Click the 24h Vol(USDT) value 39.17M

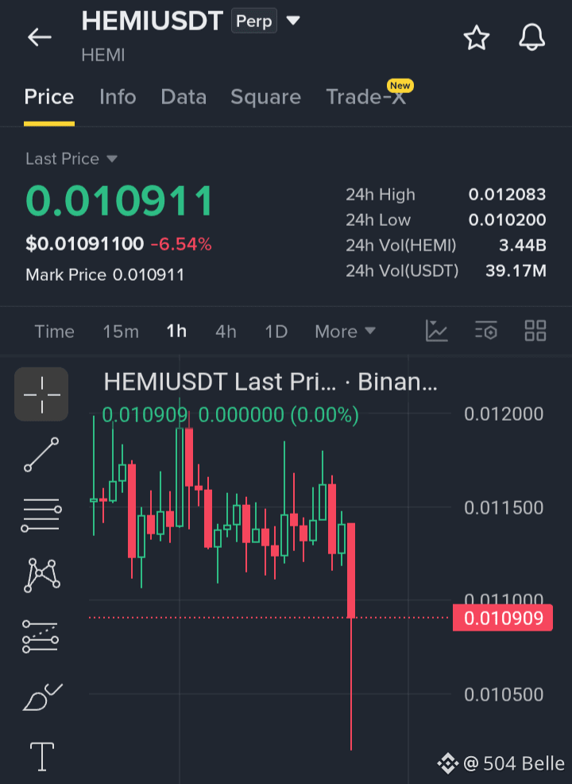point(516,271)
